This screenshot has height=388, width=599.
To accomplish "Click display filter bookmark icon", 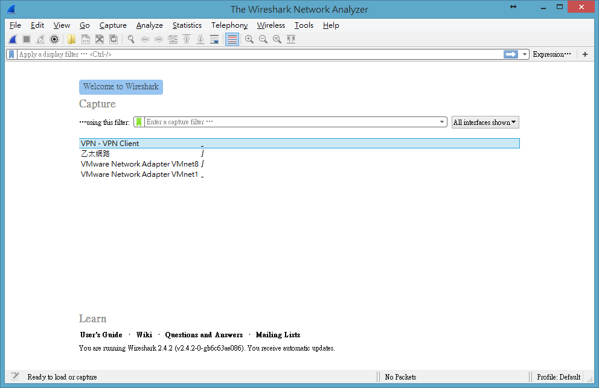I will point(11,54).
